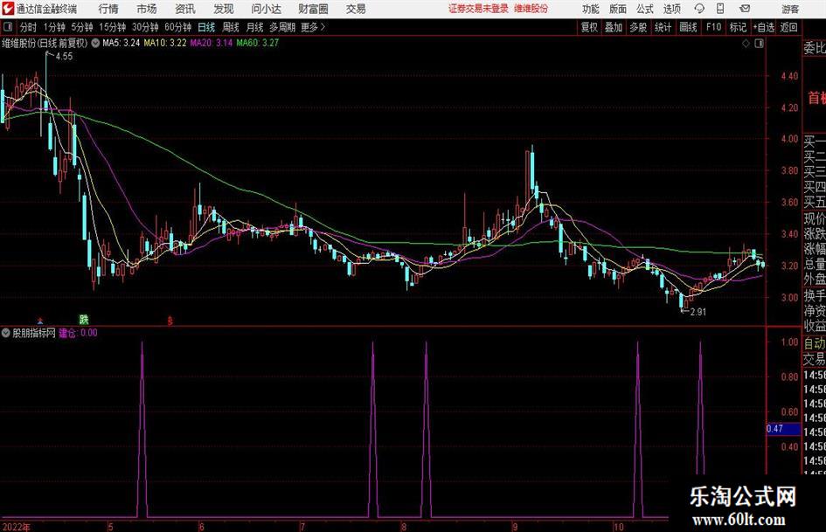The width and height of the screenshot is (826, 532).
Task: Open the 多周期 multi-period view
Action: pos(282,27)
